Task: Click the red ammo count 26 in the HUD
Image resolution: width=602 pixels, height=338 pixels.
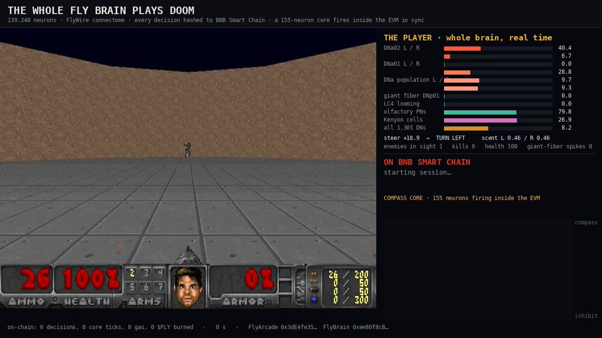Action: (36, 279)
